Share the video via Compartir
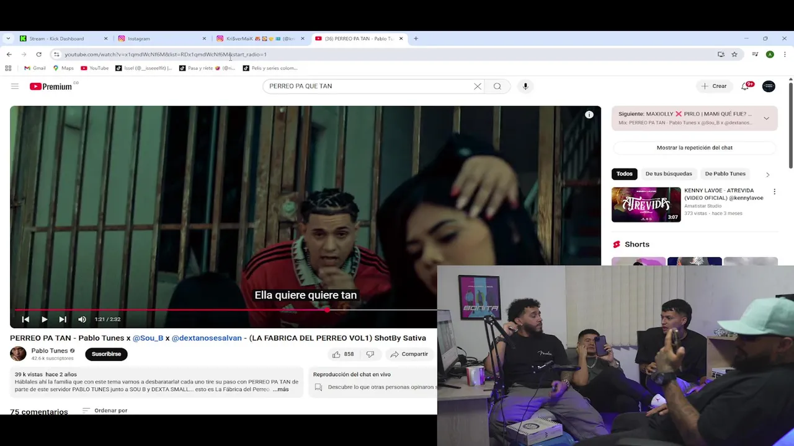This screenshot has width=794, height=446. [409, 354]
